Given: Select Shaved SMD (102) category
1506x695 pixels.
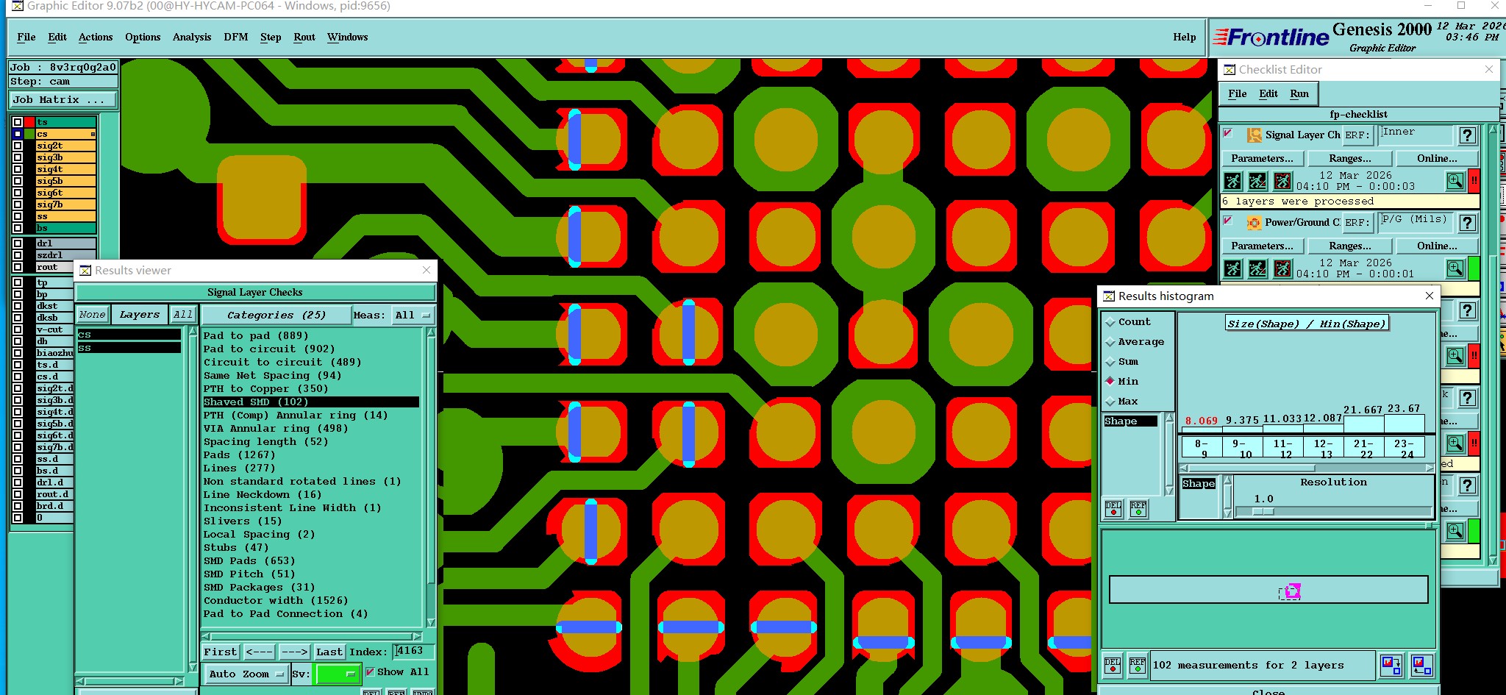Looking at the screenshot, I should click(x=311, y=402).
